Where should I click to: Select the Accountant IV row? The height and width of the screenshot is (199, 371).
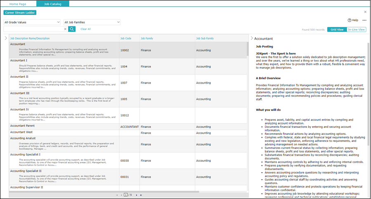click(128, 115)
